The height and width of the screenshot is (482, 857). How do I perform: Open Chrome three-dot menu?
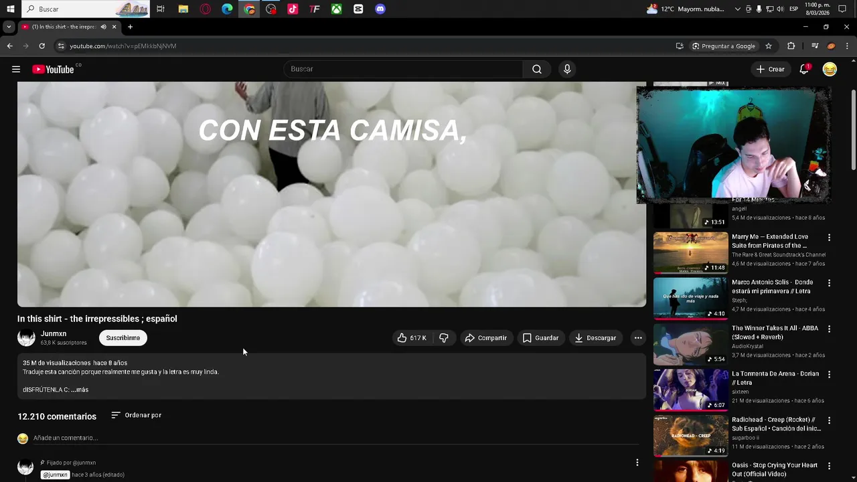[x=847, y=46]
